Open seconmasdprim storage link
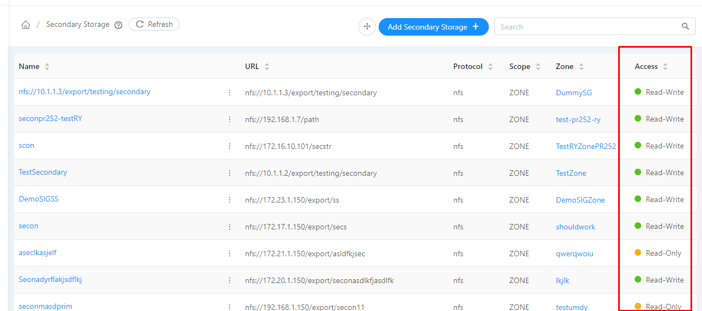The width and height of the screenshot is (702, 311). [x=45, y=306]
